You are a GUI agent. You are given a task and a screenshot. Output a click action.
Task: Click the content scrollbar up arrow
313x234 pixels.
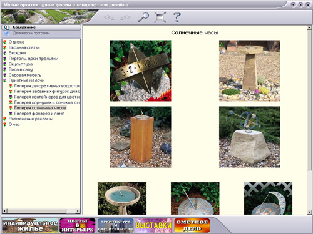point(309,28)
